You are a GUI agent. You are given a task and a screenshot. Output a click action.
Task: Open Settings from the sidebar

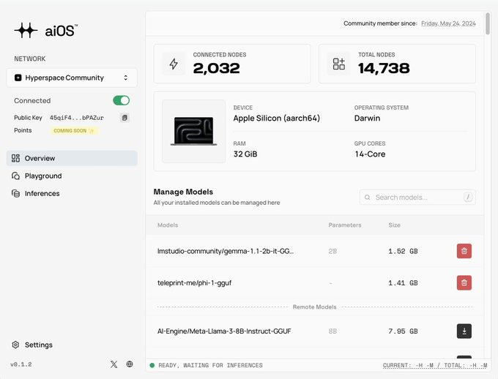pos(31,345)
